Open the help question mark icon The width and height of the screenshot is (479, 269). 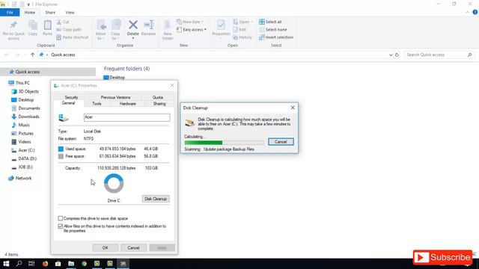click(x=475, y=13)
